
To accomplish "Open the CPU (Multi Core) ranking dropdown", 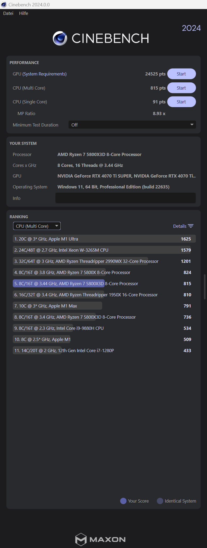I will click(x=37, y=226).
